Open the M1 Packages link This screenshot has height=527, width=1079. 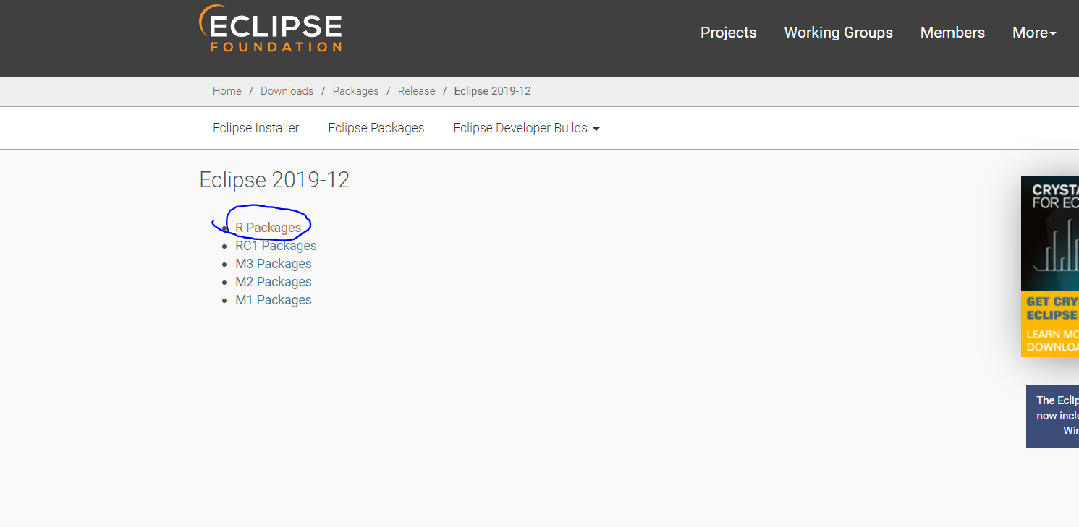tap(273, 300)
